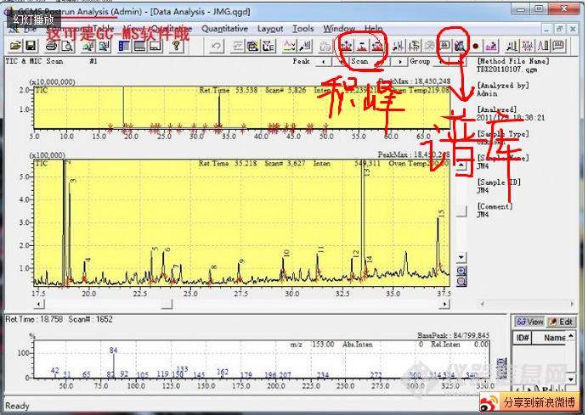This screenshot has width=588, height=415.
Task: Click the [Sample ID] label
Action: tap(499, 182)
